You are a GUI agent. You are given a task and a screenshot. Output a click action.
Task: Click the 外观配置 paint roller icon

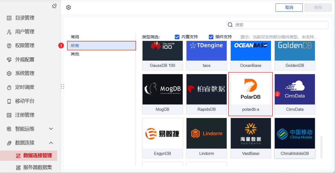pyautogui.click(x=9, y=60)
